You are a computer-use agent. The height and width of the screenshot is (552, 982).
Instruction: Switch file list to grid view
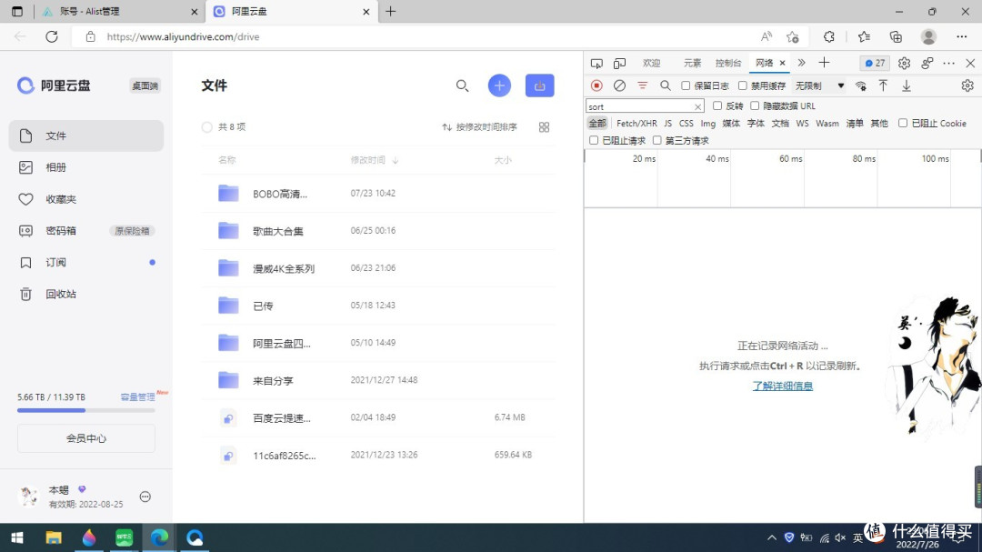tap(544, 126)
